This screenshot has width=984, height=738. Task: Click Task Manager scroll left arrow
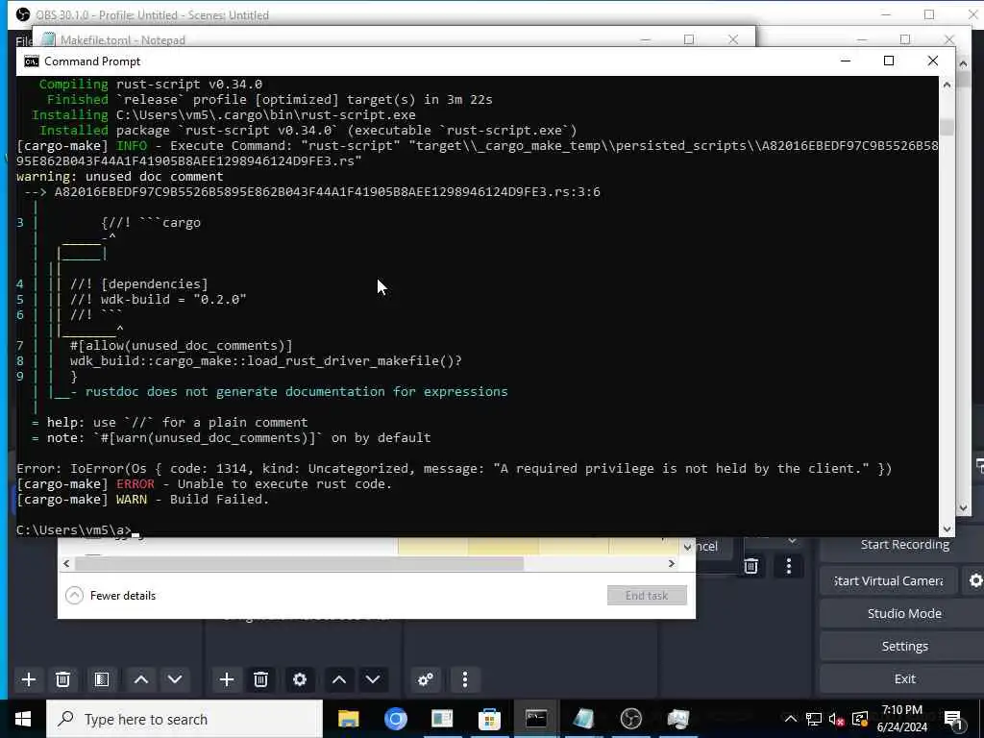[x=66, y=563]
